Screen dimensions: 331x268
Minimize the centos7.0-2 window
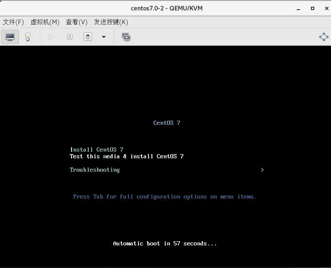298,9
